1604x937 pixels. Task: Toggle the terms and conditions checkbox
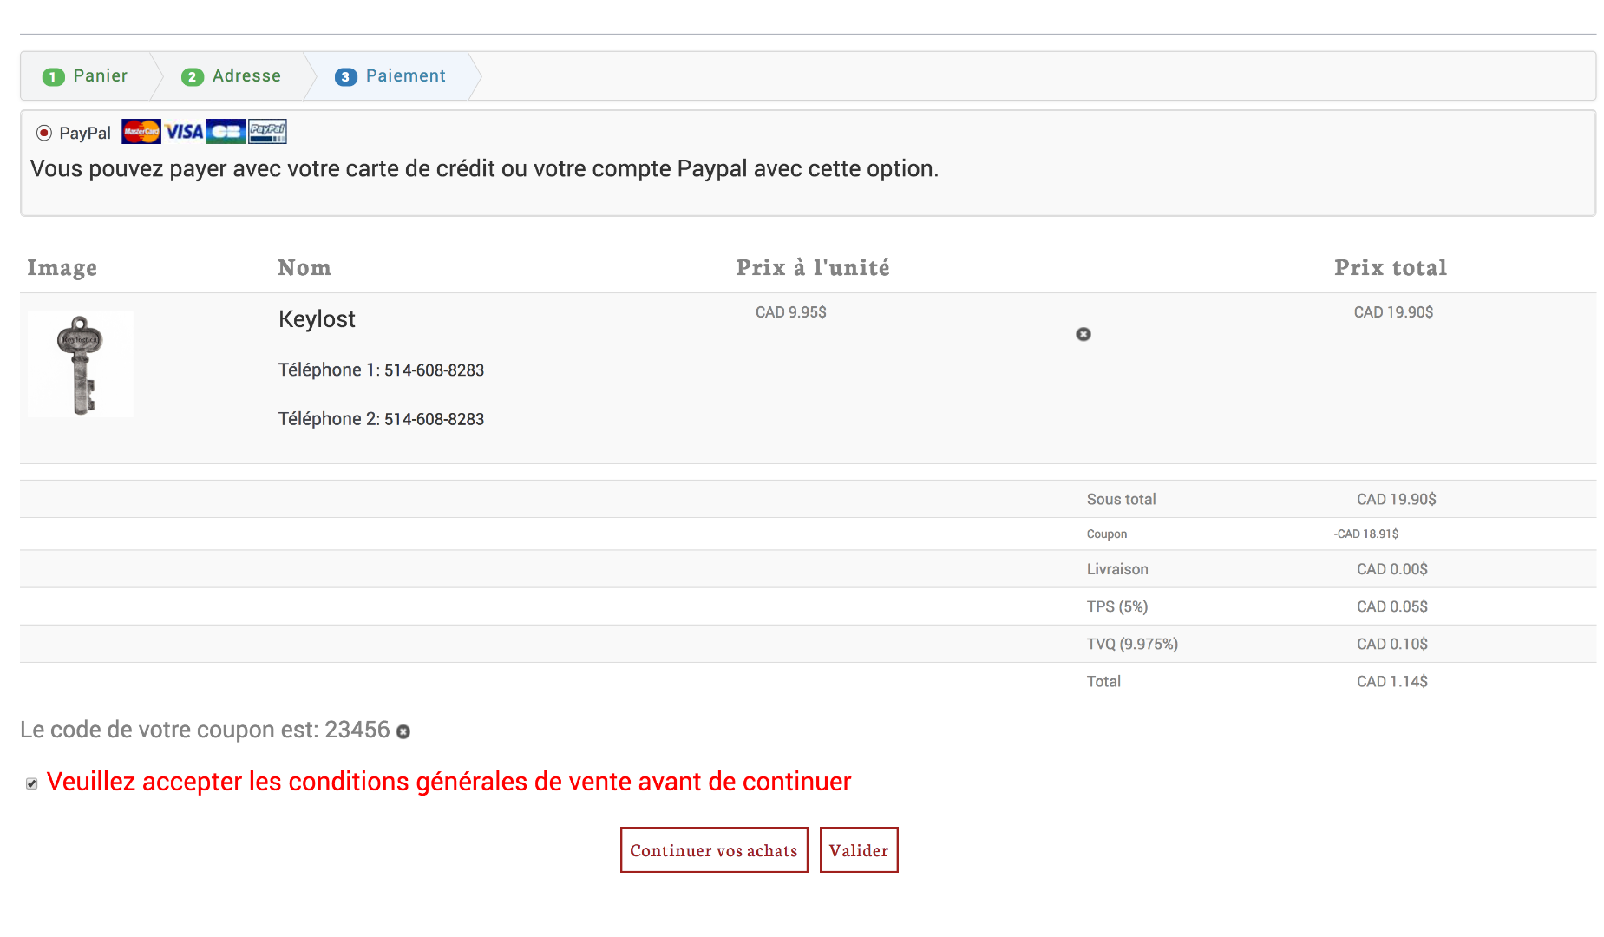point(32,783)
